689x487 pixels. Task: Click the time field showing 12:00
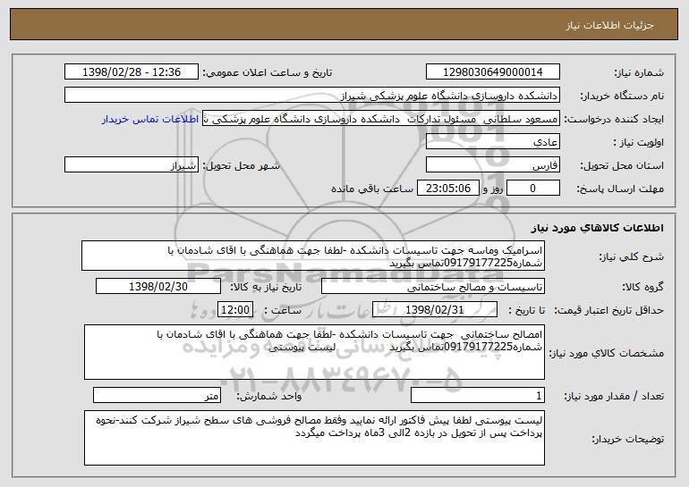click(235, 310)
